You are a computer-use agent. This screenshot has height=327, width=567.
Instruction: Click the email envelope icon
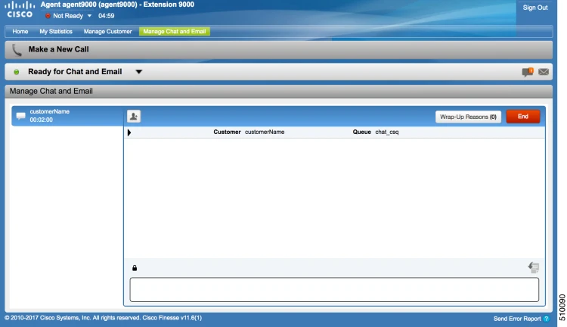click(544, 72)
